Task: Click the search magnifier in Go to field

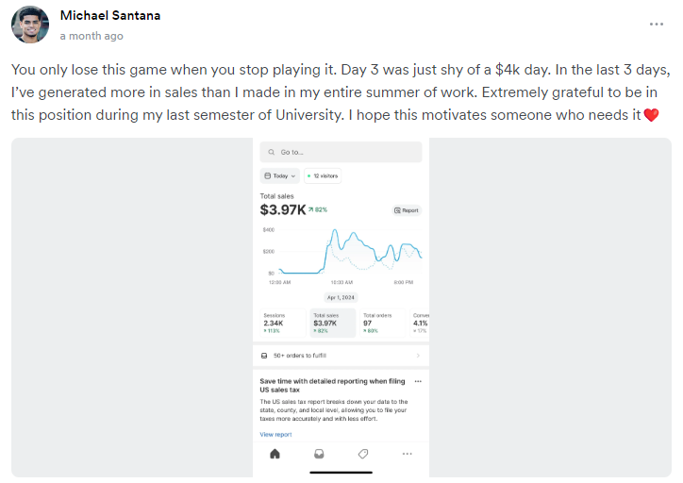Action: click(272, 152)
